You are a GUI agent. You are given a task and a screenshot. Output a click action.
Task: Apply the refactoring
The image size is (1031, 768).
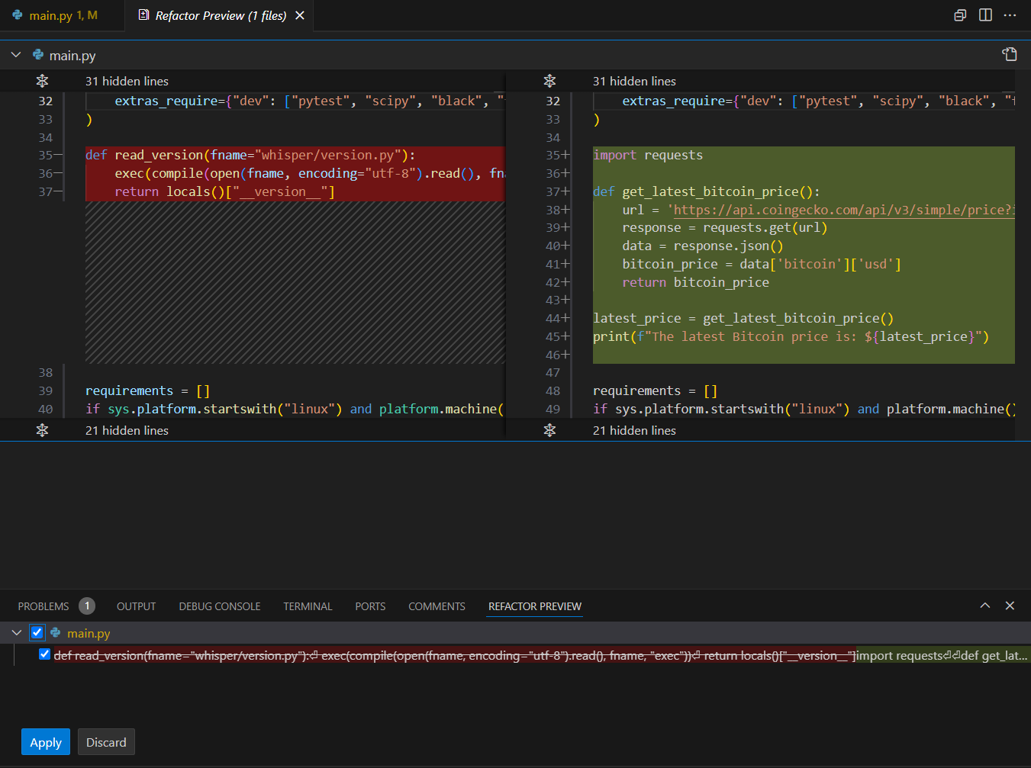46,742
